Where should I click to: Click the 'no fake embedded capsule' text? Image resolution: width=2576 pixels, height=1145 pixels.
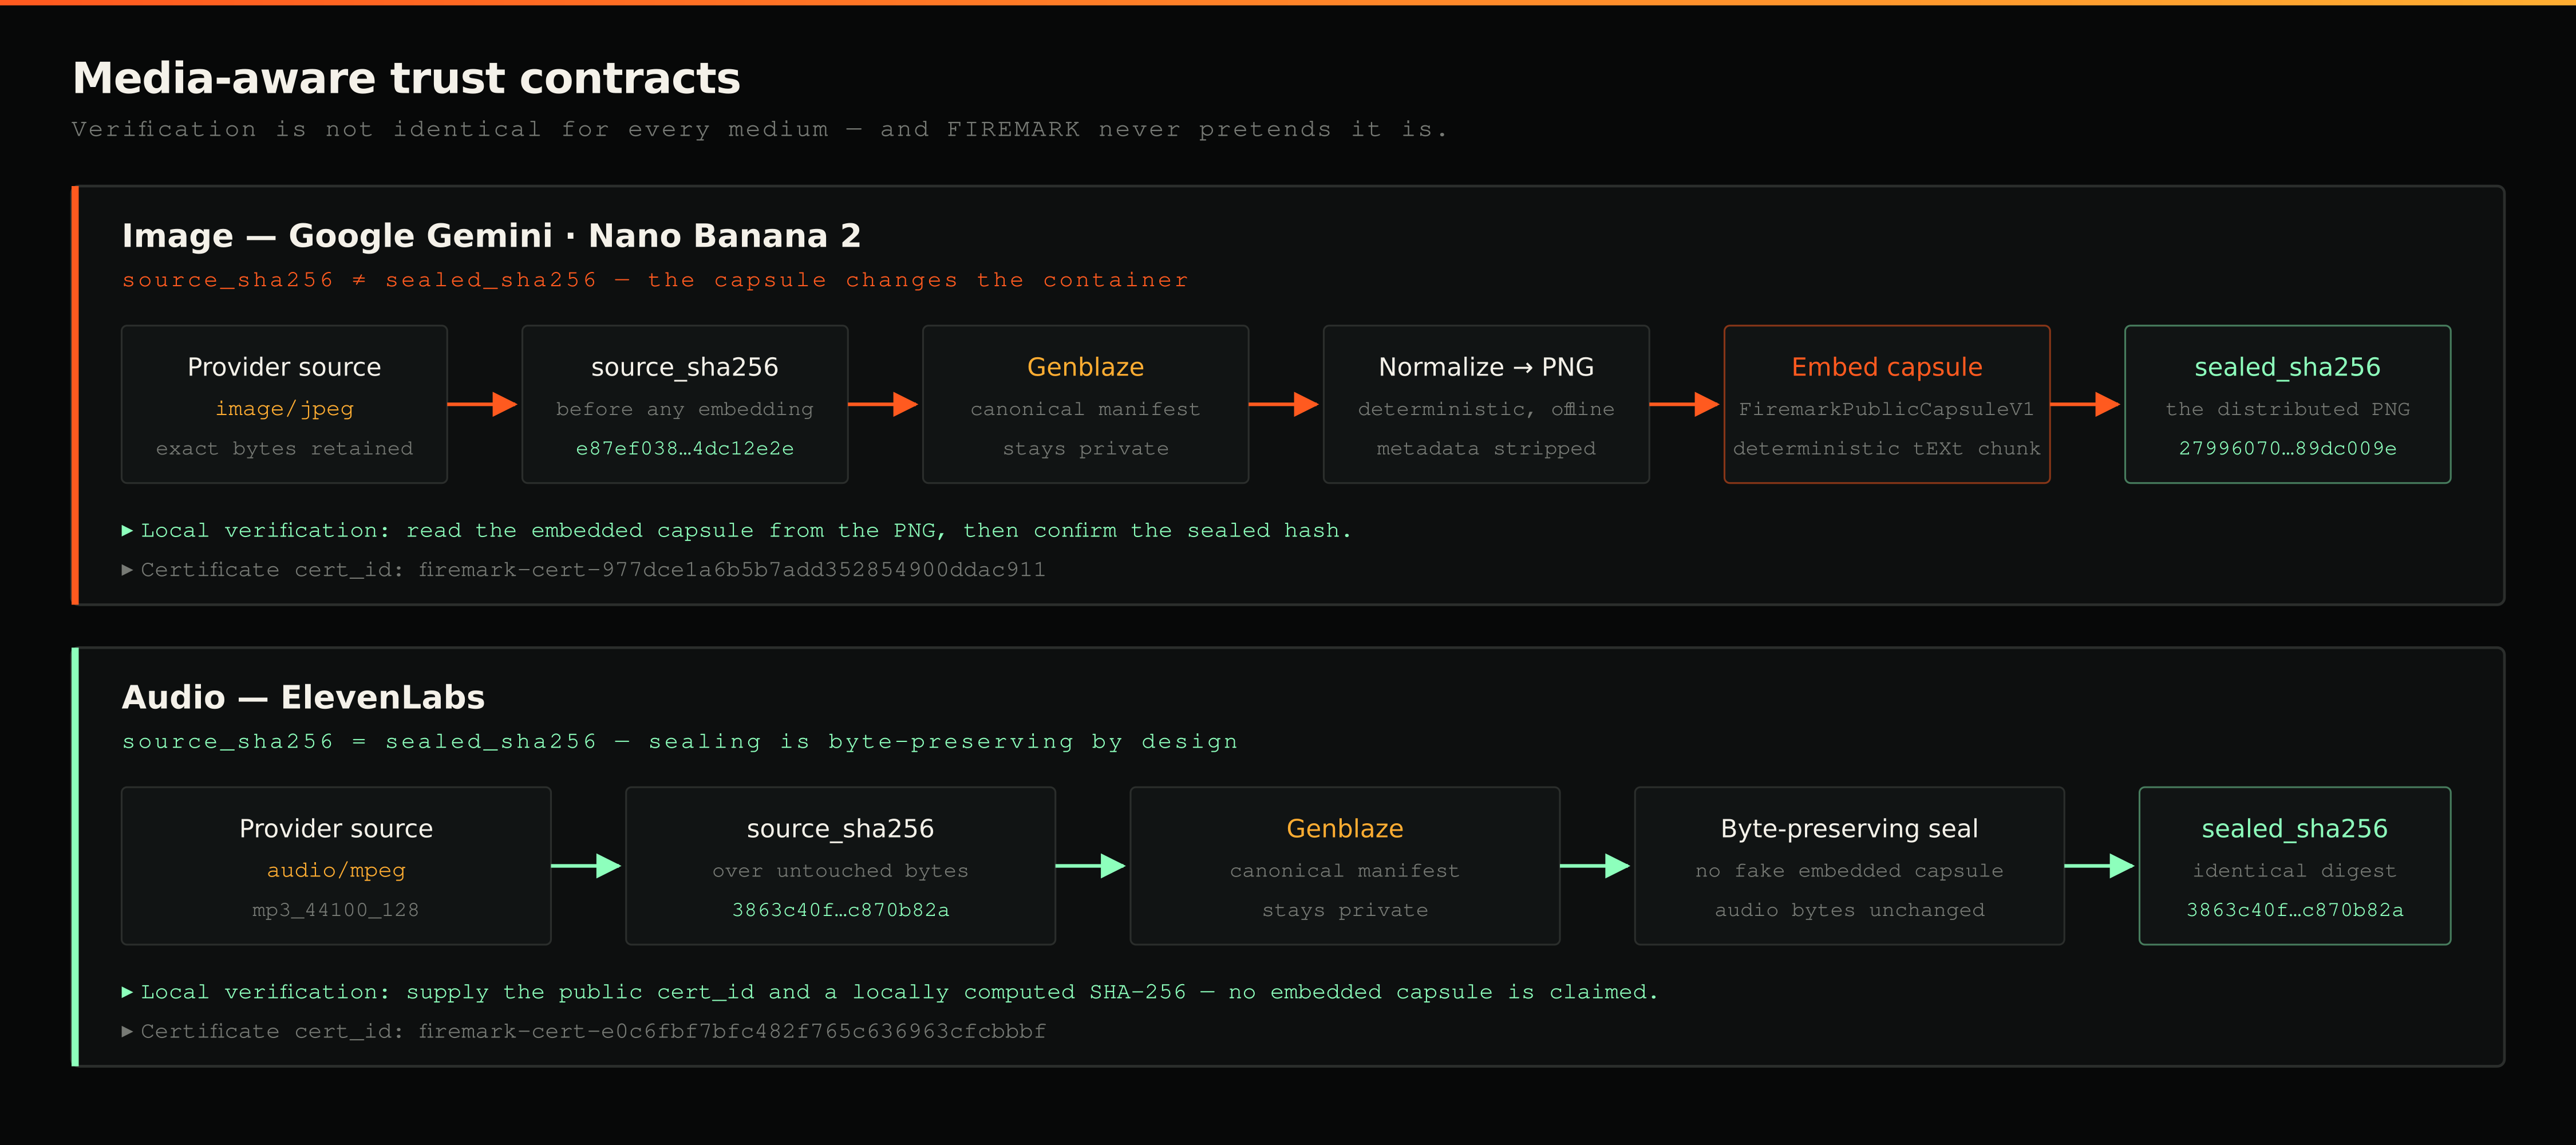click(1849, 871)
